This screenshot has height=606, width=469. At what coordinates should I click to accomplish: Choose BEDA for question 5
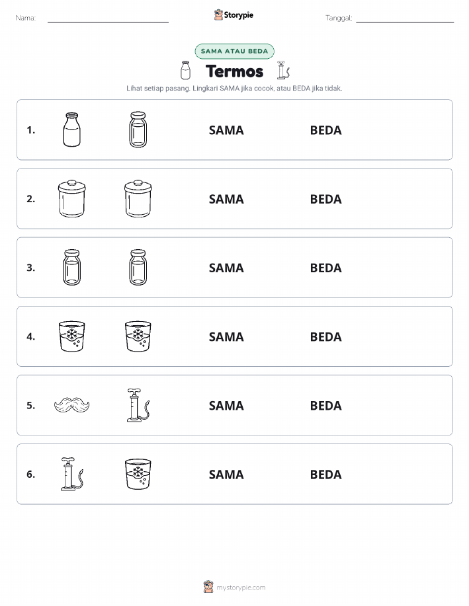point(326,405)
